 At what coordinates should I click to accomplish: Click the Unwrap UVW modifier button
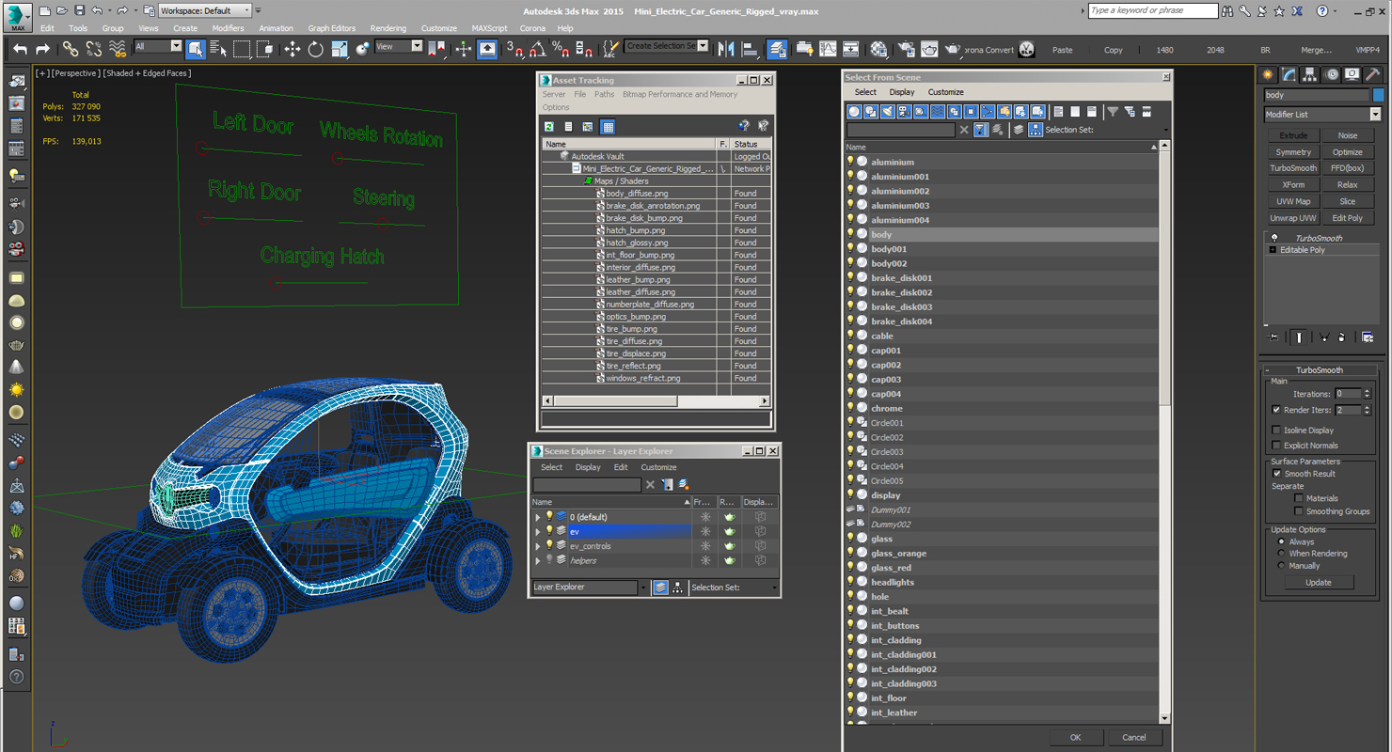[x=1293, y=218]
